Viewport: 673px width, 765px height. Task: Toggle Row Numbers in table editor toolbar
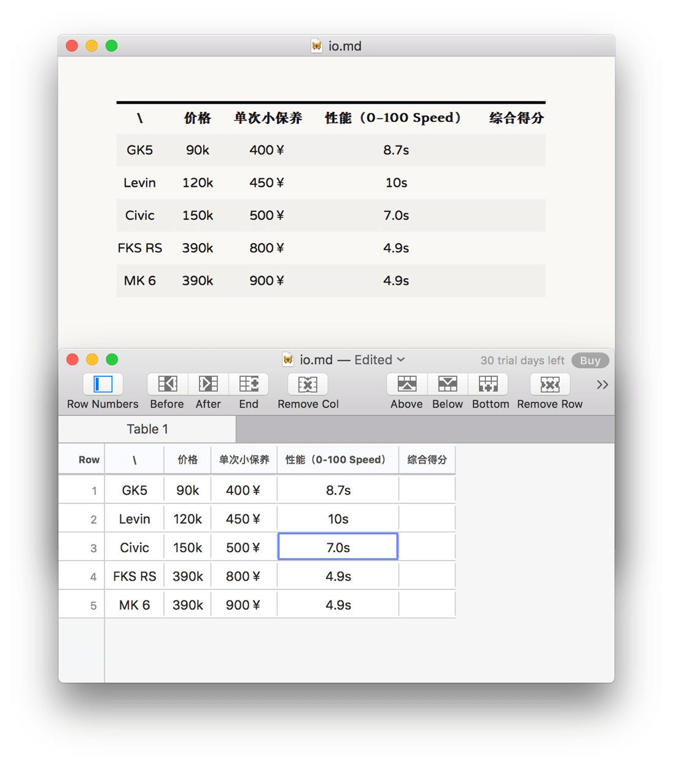click(x=103, y=384)
